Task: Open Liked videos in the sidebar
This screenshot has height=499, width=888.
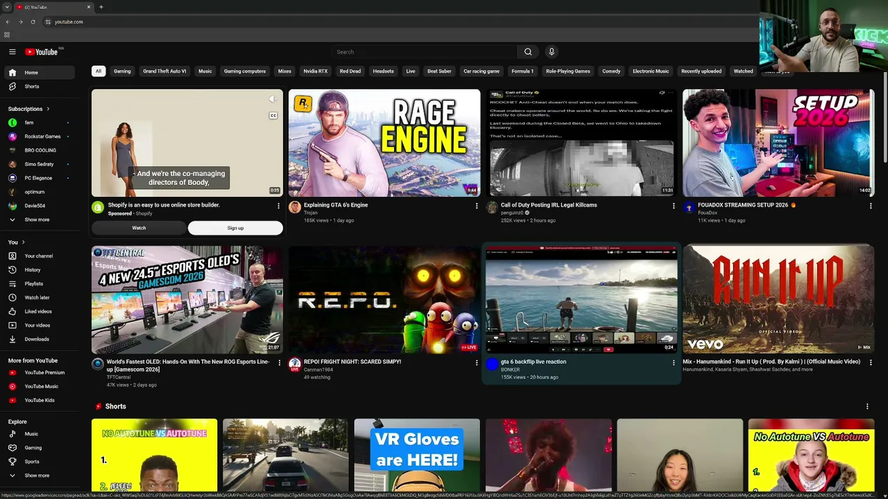Action: (39, 311)
